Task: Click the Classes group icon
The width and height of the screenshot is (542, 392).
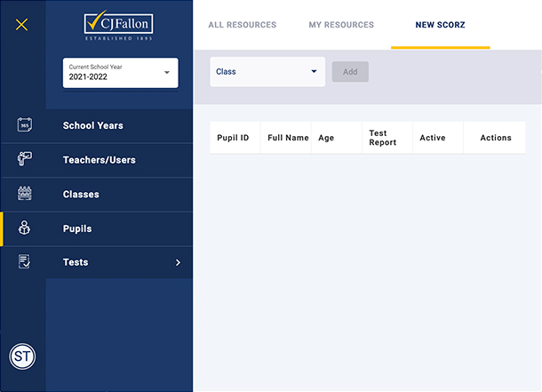Action: point(24,194)
